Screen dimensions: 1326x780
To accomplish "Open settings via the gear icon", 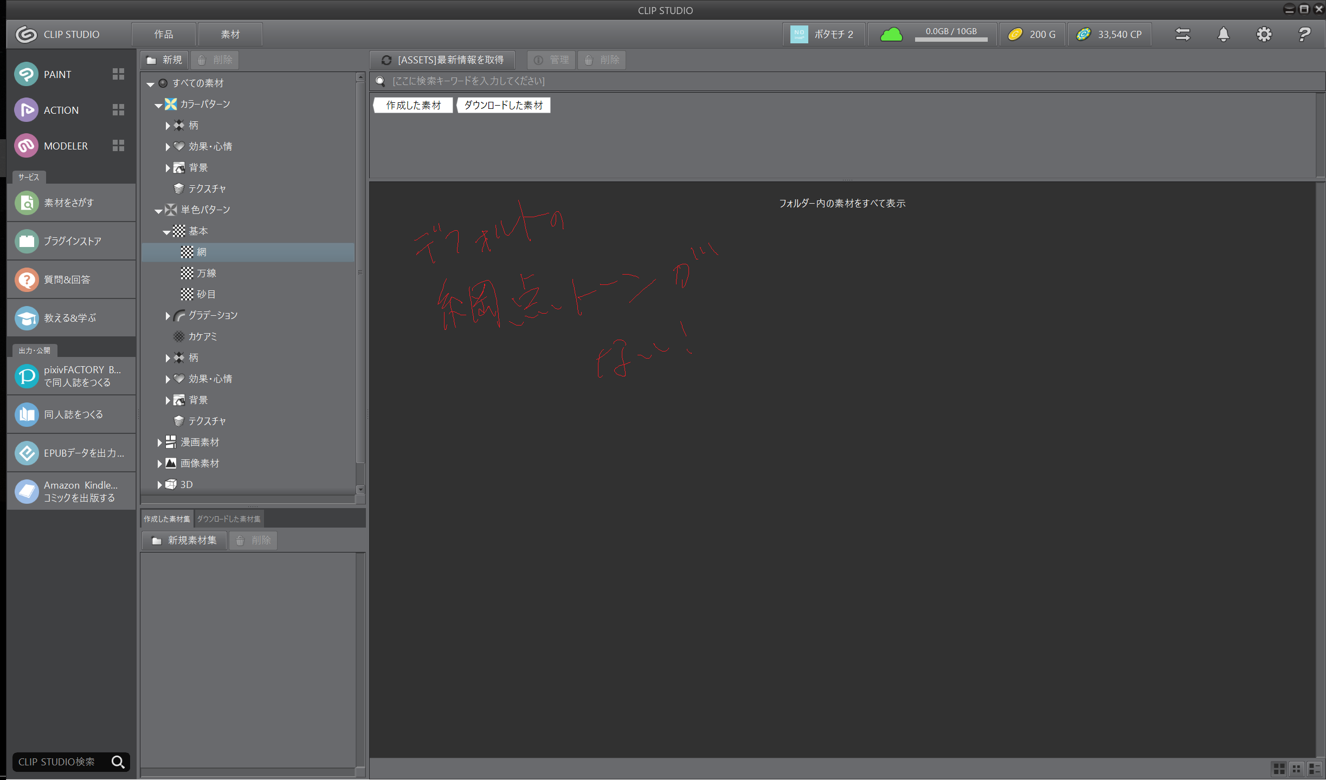I will point(1264,35).
